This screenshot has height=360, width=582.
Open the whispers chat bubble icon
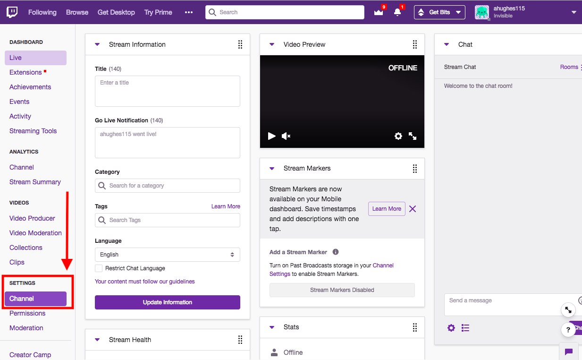pos(569,351)
